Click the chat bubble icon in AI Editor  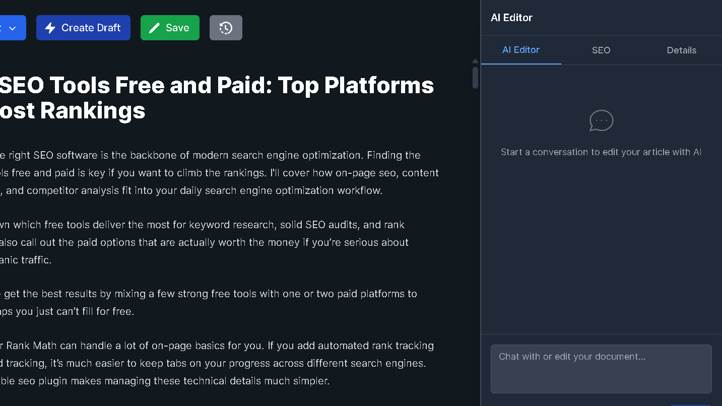click(x=601, y=121)
